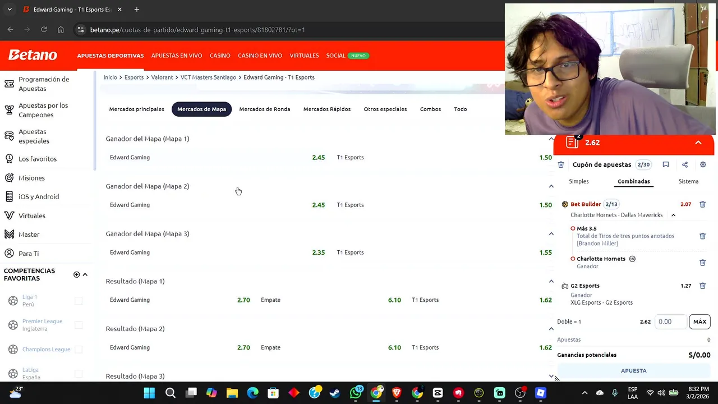This screenshot has width=718, height=404.
Task: Collapse Ganador del Mapa (Mapa 2) market
Action: pos(551,186)
